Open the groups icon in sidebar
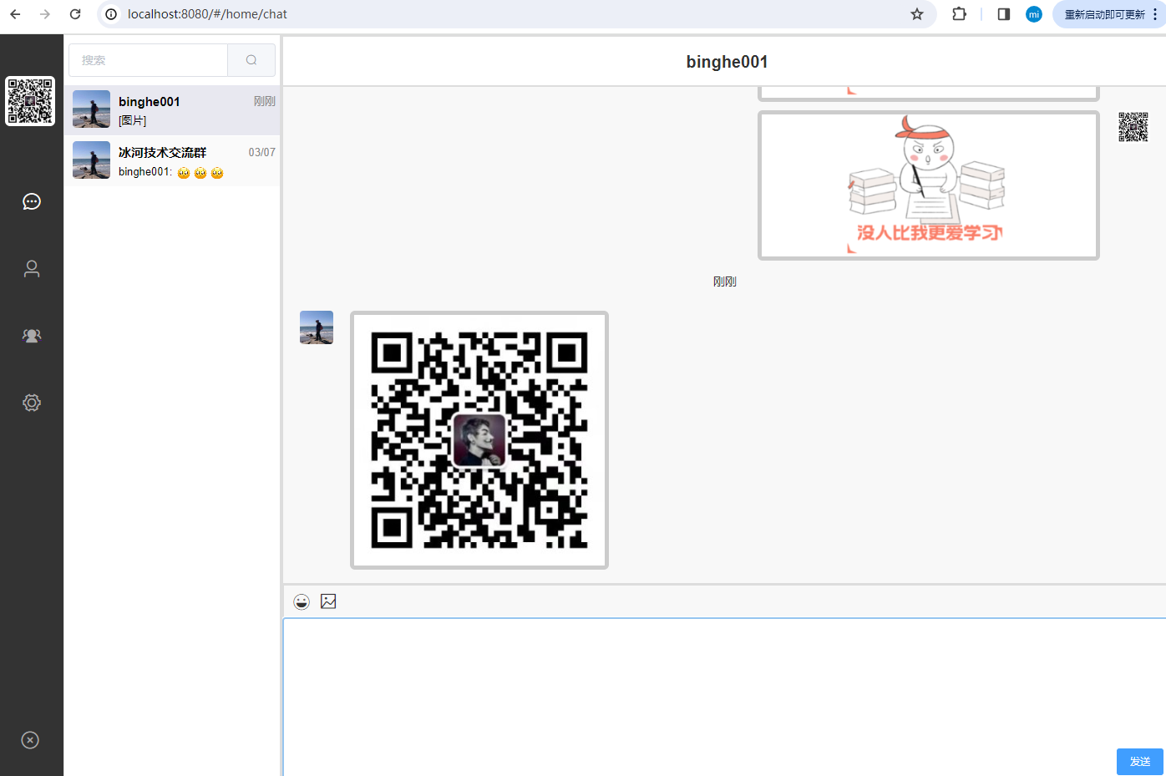The width and height of the screenshot is (1166, 776). point(32,336)
